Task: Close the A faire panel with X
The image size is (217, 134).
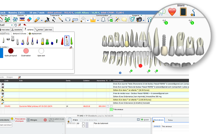Action: click(138, 120)
